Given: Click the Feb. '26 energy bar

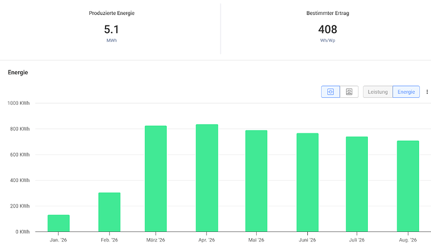Looking at the screenshot, I should (109, 212).
